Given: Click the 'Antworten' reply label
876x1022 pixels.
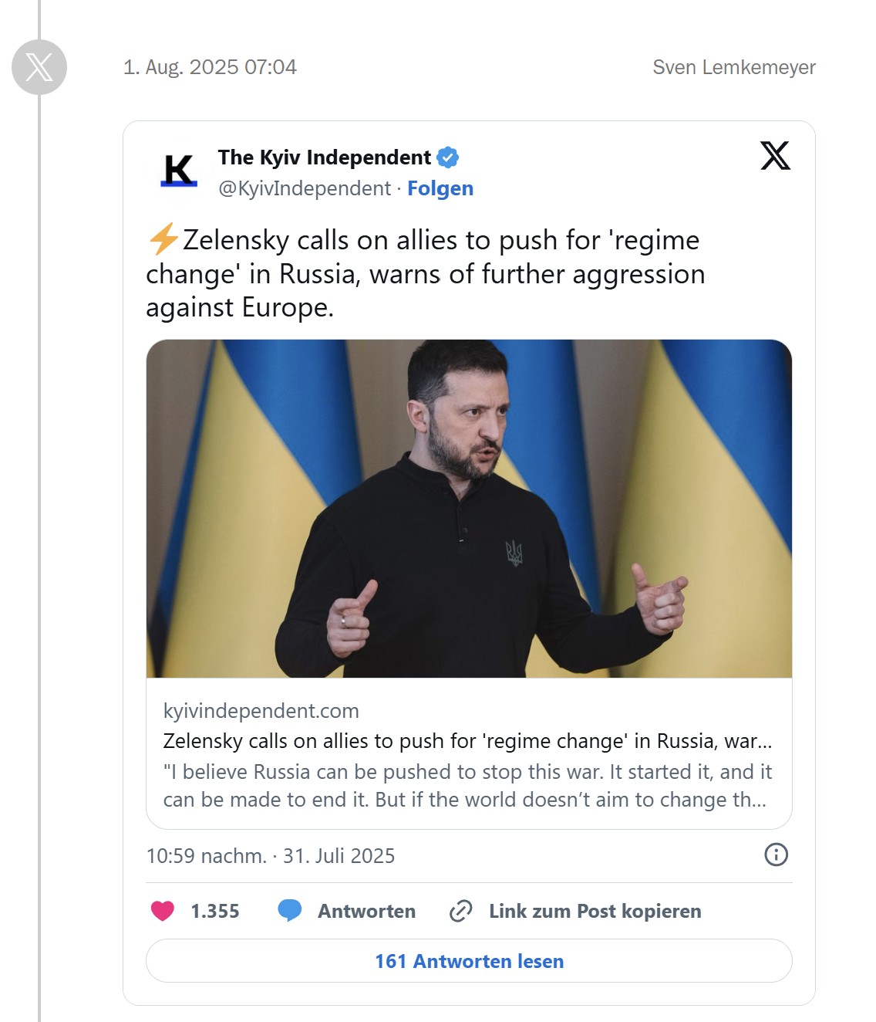Looking at the screenshot, I should click(x=367, y=911).
